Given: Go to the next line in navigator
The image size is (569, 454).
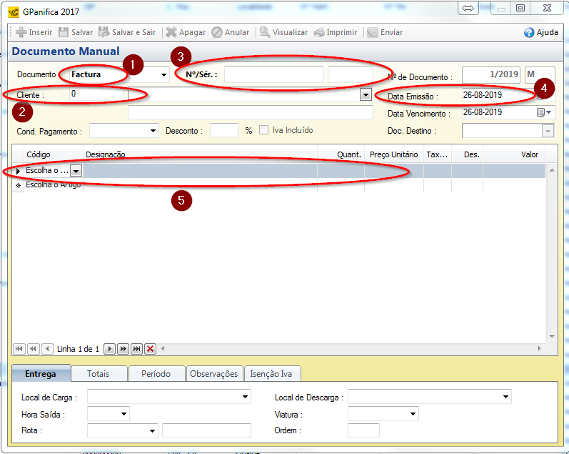Looking at the screenshot, I should tap(109, 349).
